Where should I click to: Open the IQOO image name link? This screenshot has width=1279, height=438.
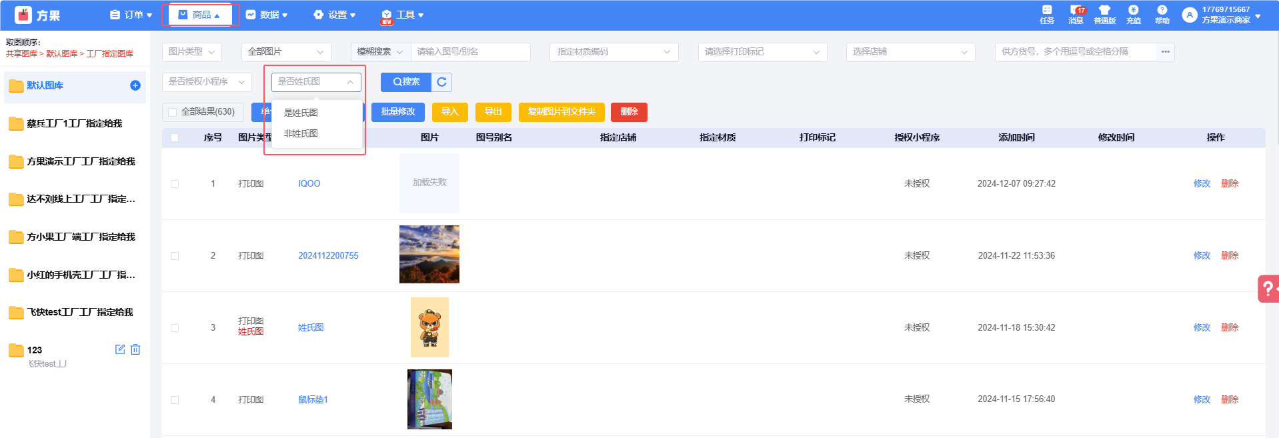309,183
